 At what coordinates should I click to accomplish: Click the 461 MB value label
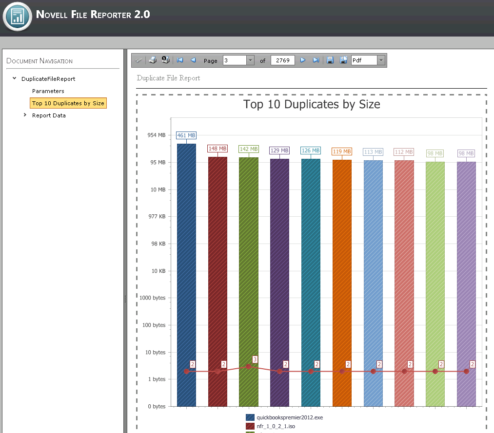186,135
